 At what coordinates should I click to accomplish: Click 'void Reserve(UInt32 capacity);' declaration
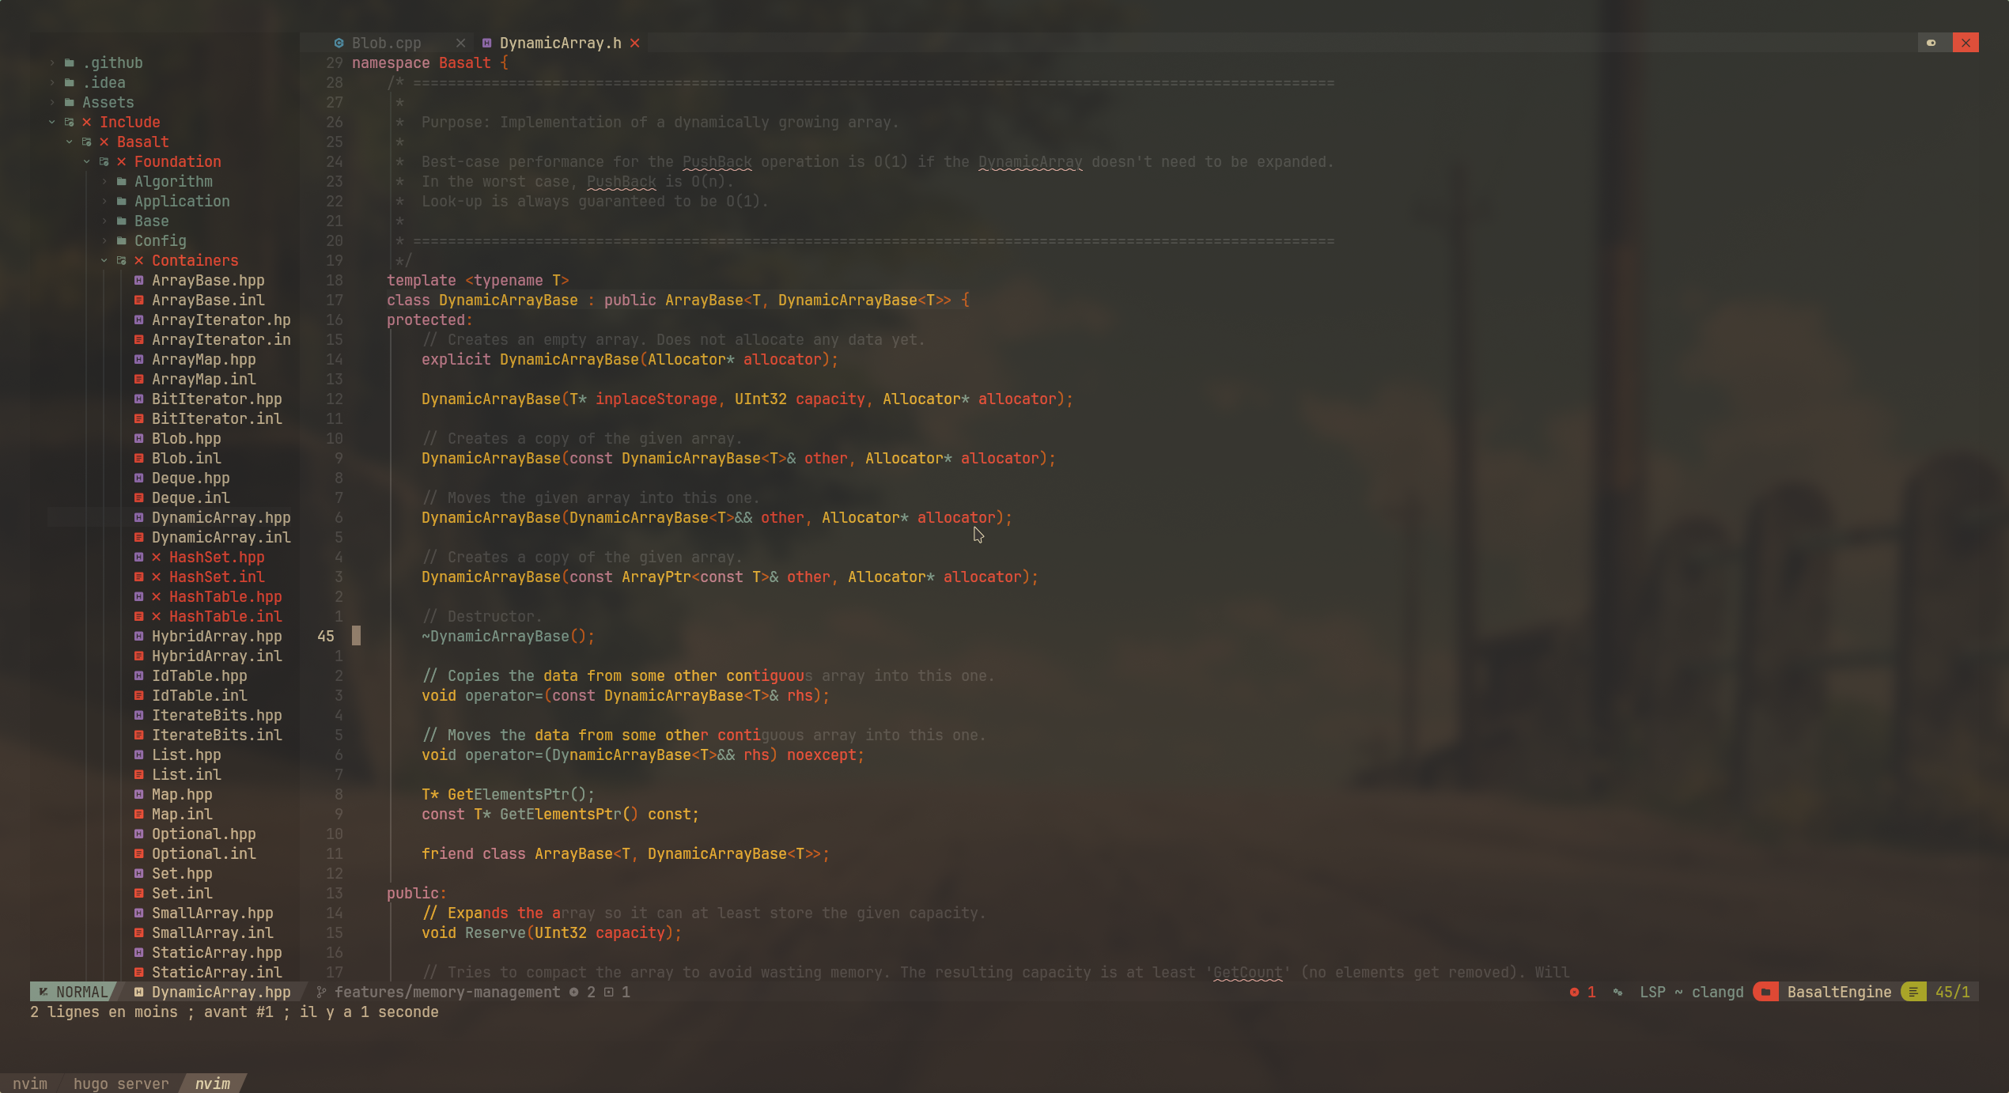(551, 932)
